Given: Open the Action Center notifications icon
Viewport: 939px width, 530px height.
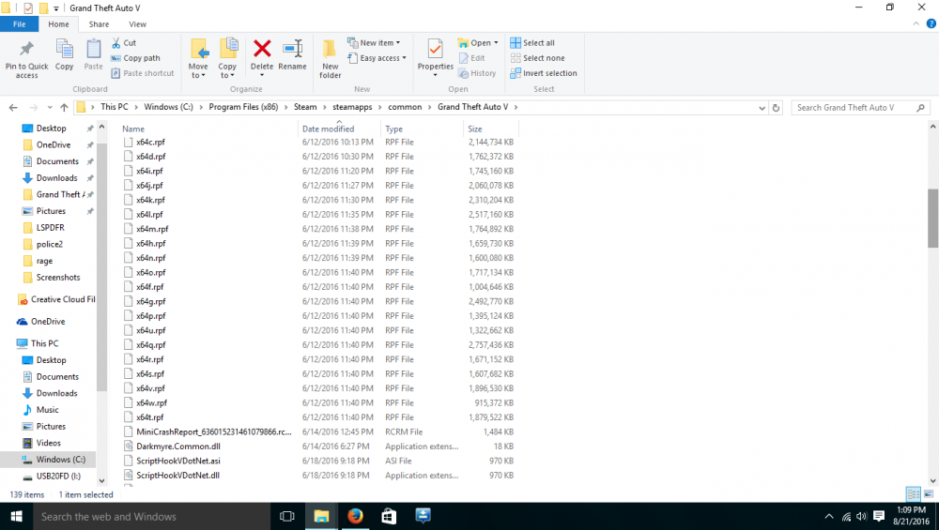Looking at the screenshot, I should [x=879, y=516].
